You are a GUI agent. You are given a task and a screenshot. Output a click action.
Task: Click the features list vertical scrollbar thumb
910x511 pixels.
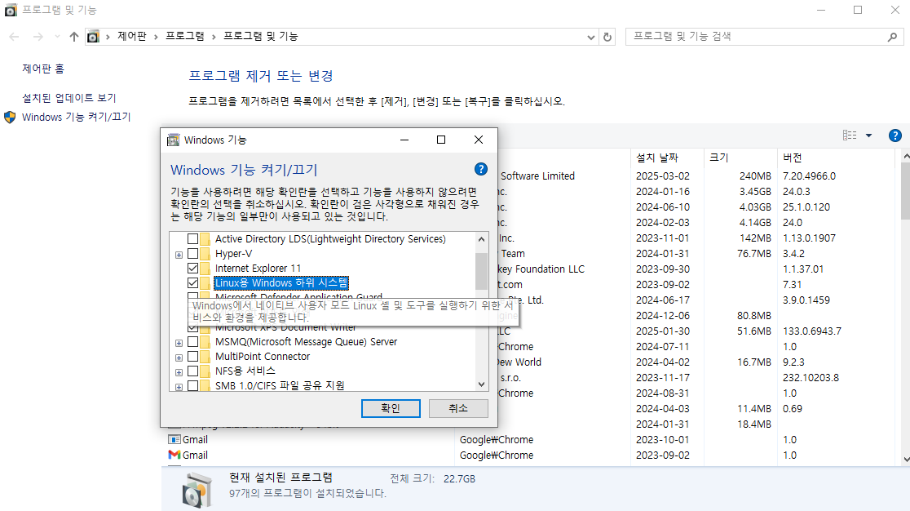click(481, 270)
